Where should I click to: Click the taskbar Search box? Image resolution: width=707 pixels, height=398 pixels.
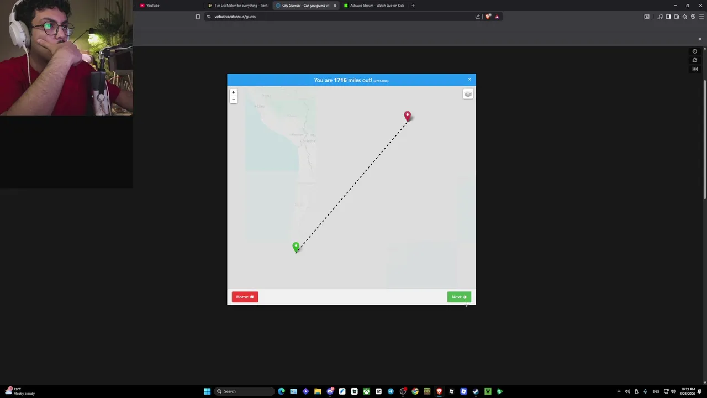click(244, 391)
